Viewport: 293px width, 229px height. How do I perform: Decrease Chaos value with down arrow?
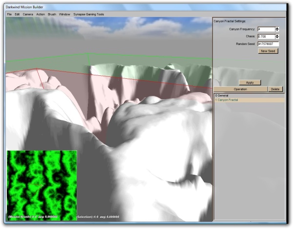click(x=277, y=38)
